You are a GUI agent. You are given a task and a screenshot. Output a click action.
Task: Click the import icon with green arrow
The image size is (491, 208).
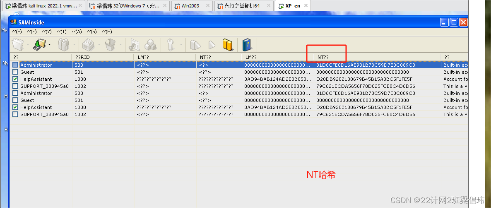point(39,45)
